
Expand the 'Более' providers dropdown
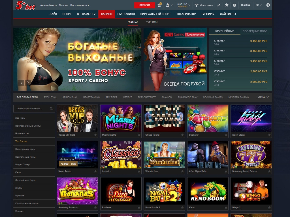pos(263,97)
